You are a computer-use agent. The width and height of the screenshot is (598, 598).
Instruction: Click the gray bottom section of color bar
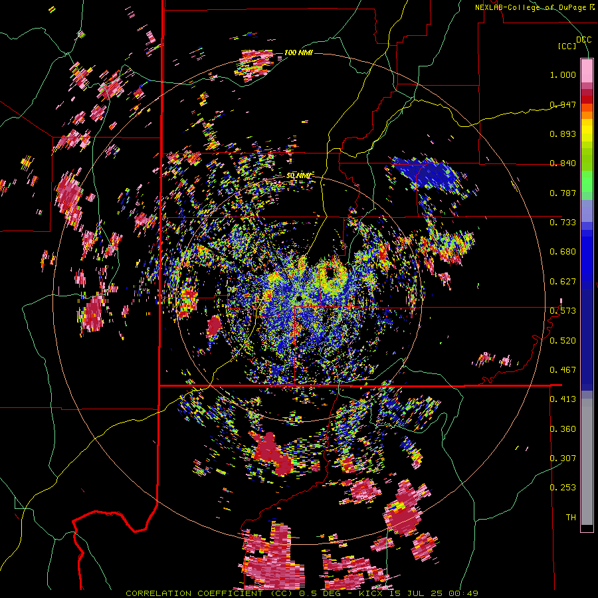[587, 462]
